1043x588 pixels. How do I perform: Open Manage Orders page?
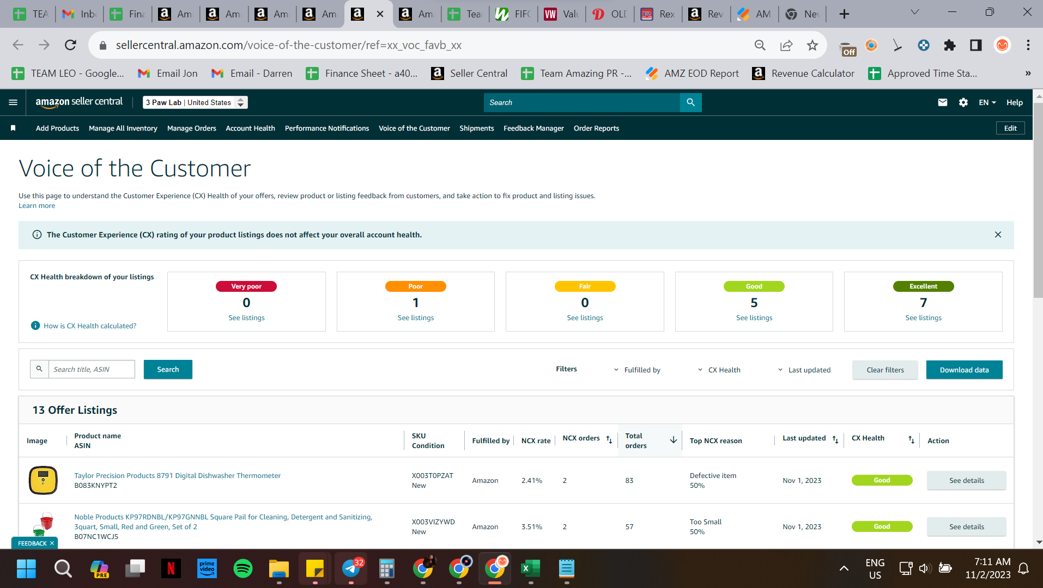point(192,128)
